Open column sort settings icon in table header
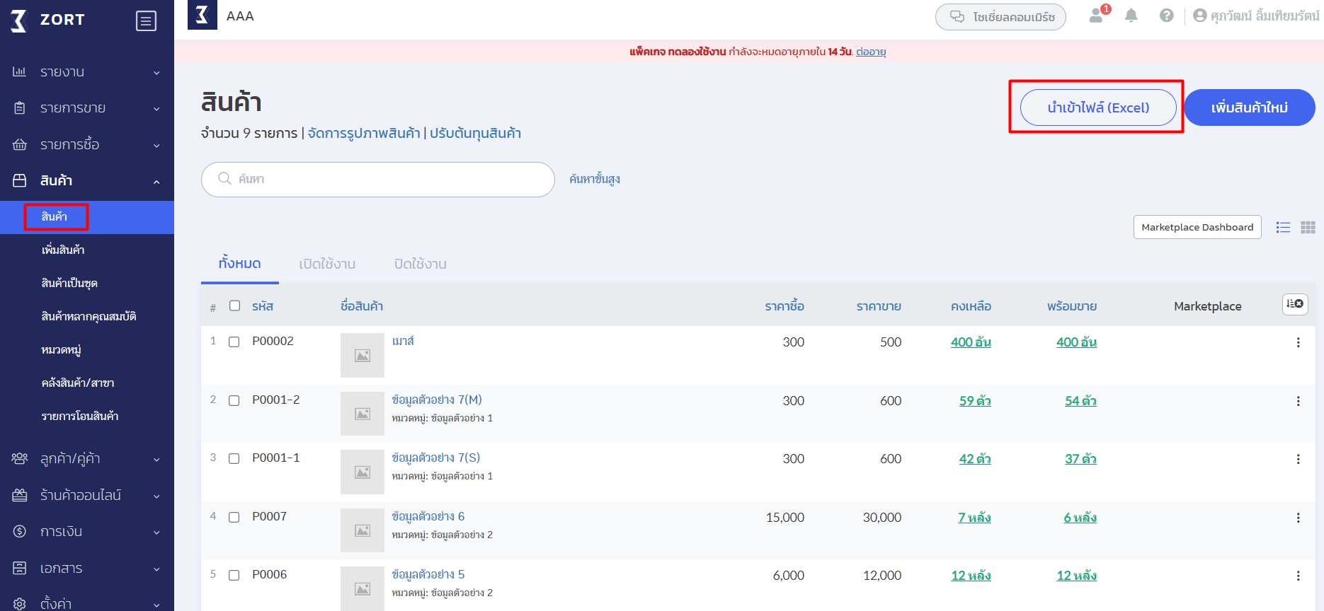 pyautogui.click(x=1295, y=304)
